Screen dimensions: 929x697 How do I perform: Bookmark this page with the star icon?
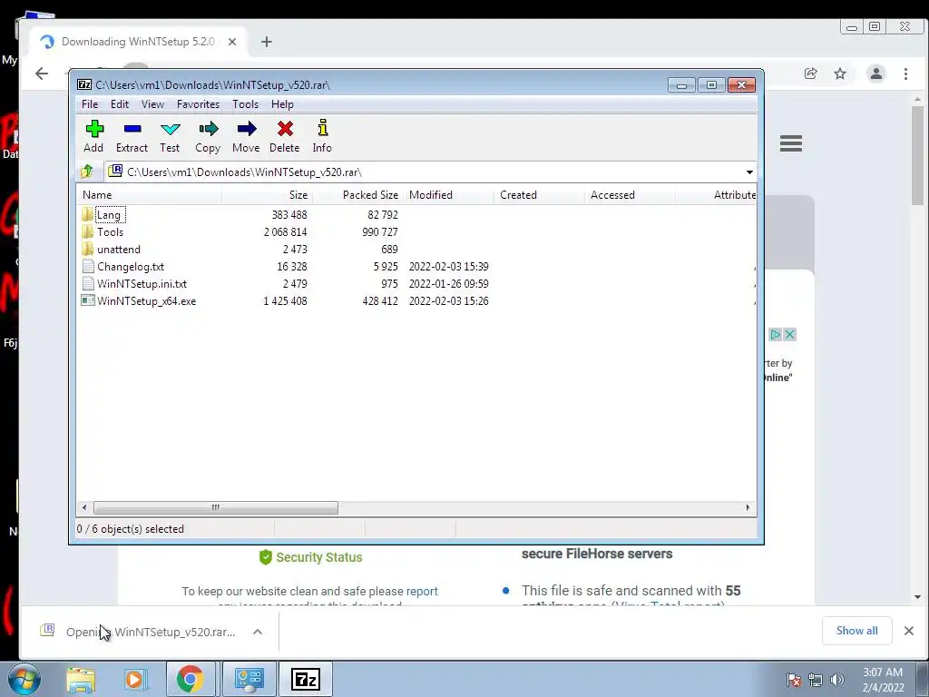[x=840, y=74]
